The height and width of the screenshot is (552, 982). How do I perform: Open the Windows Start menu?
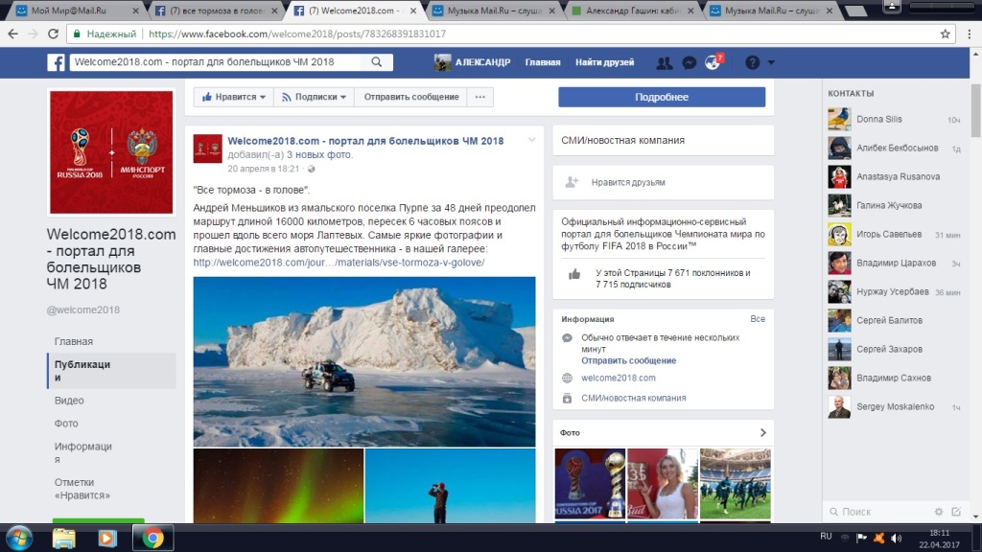19,538
